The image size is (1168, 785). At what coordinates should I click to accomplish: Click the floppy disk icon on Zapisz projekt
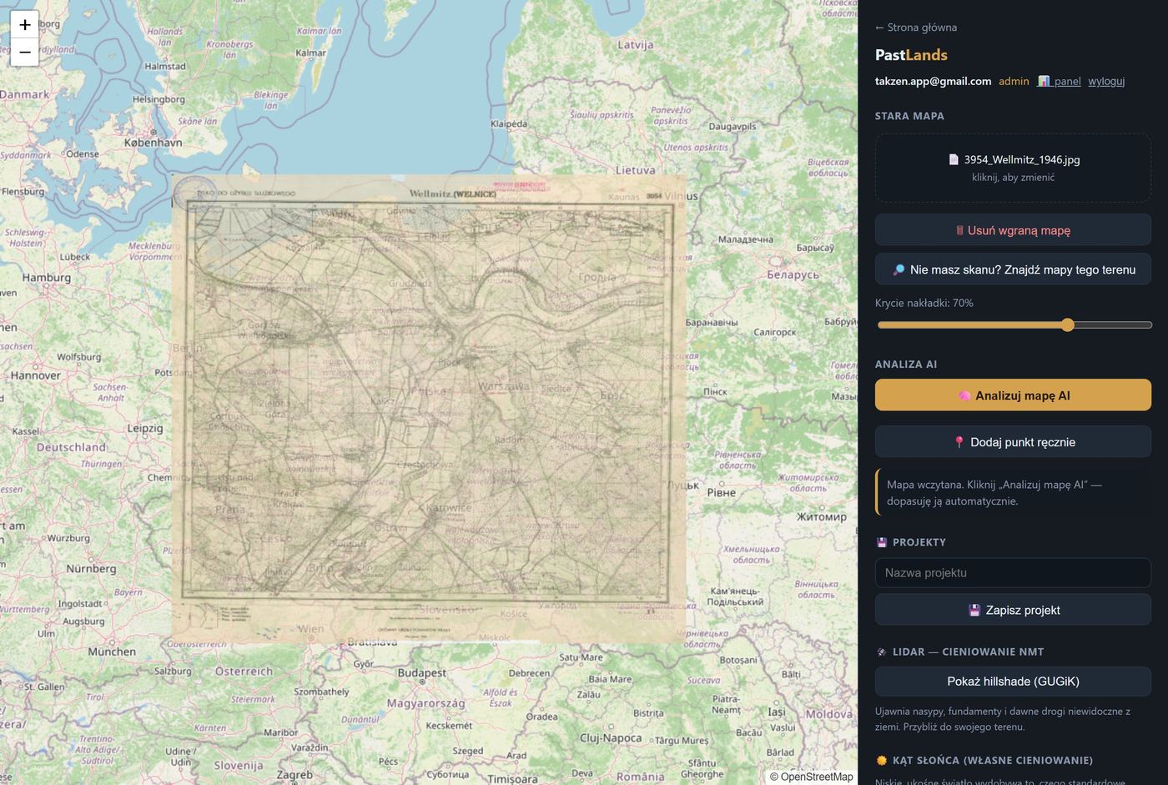[x=974, y=610]
